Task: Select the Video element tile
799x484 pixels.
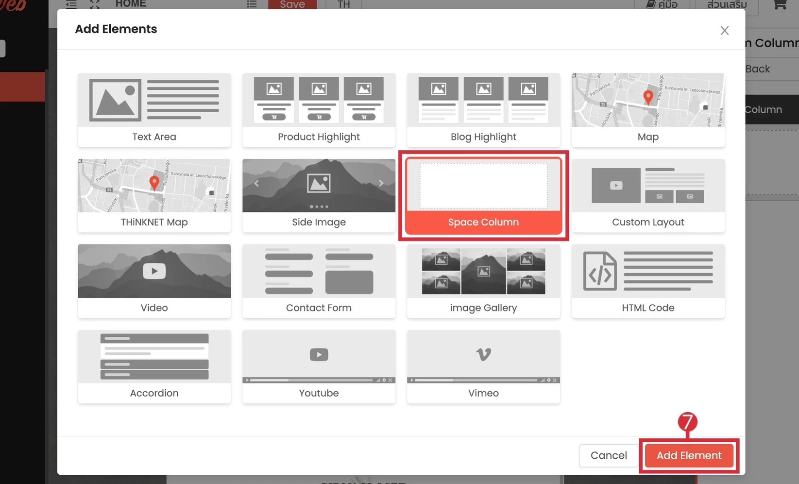Action: tap(154, 281)
